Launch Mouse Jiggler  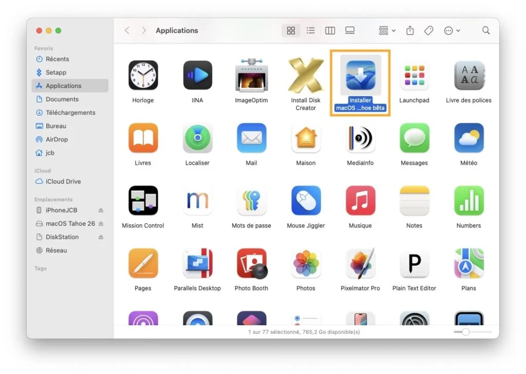pyautogui.click(x=306, y=201)
